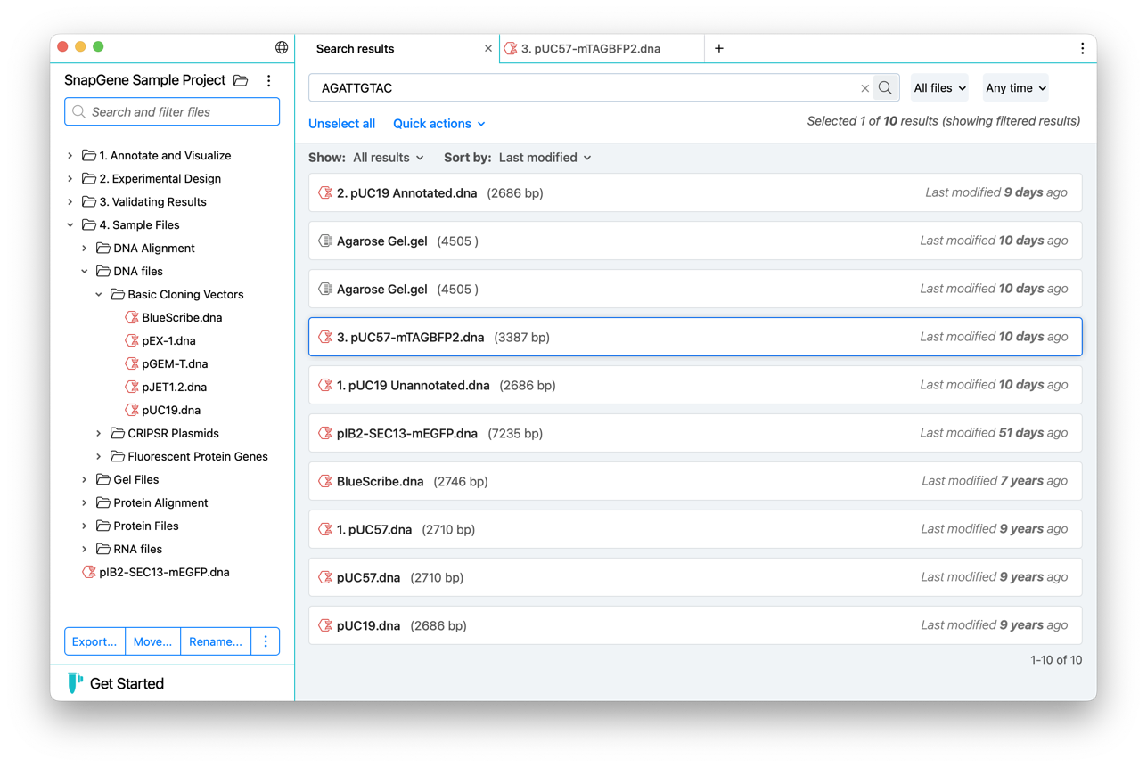The width and height of the screenshot is (1147, 767).
Task: Click the Export... button
Action: click(x=94, y=641)
